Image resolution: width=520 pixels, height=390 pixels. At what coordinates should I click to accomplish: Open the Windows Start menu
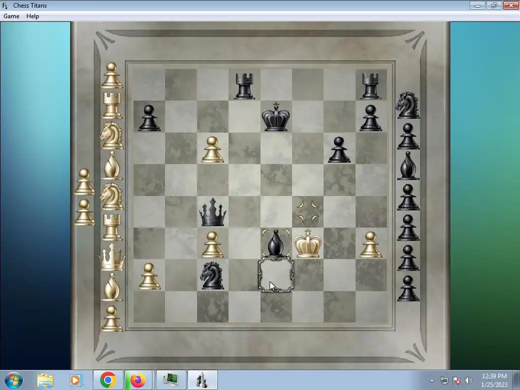14,380
